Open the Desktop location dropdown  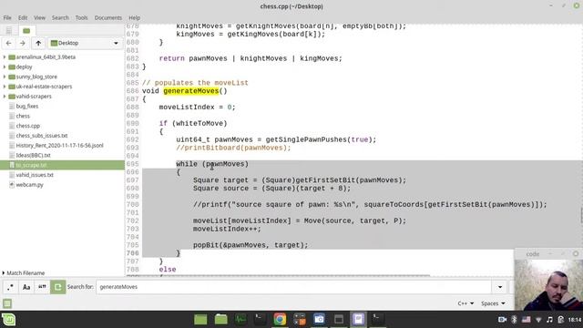click(85, 43)
